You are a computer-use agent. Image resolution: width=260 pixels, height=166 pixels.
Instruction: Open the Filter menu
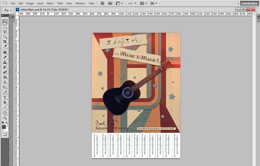point(60,3)
